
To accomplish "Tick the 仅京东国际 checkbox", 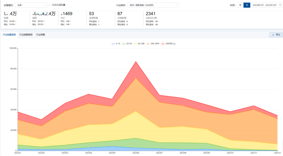I will (50, 5).
